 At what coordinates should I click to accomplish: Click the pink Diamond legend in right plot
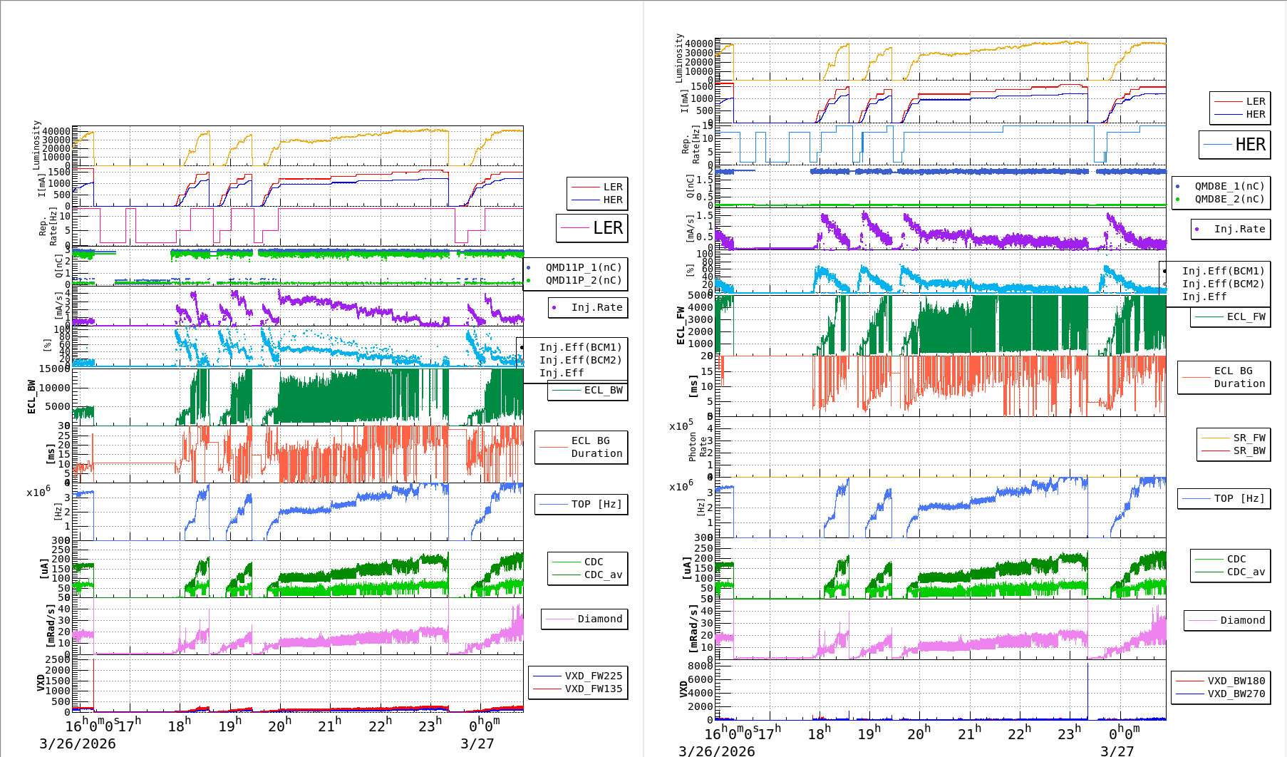1227,621
